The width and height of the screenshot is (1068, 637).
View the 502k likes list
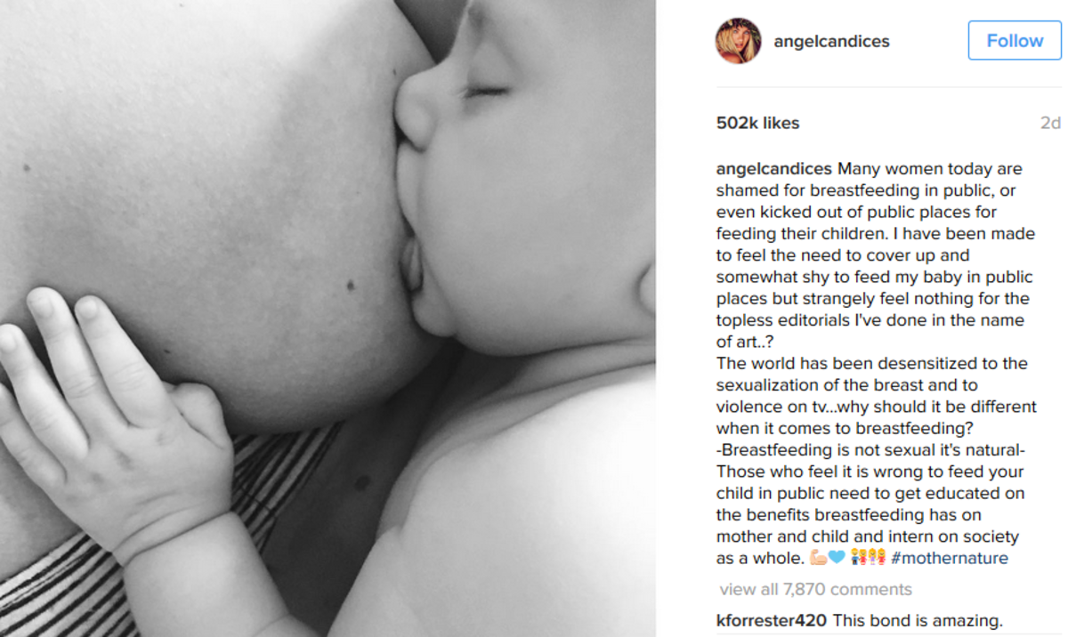click(757, 123)
